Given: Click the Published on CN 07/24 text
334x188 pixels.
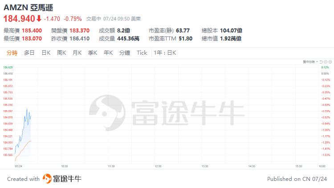Looking at the screenshot, I should [297, 179].
